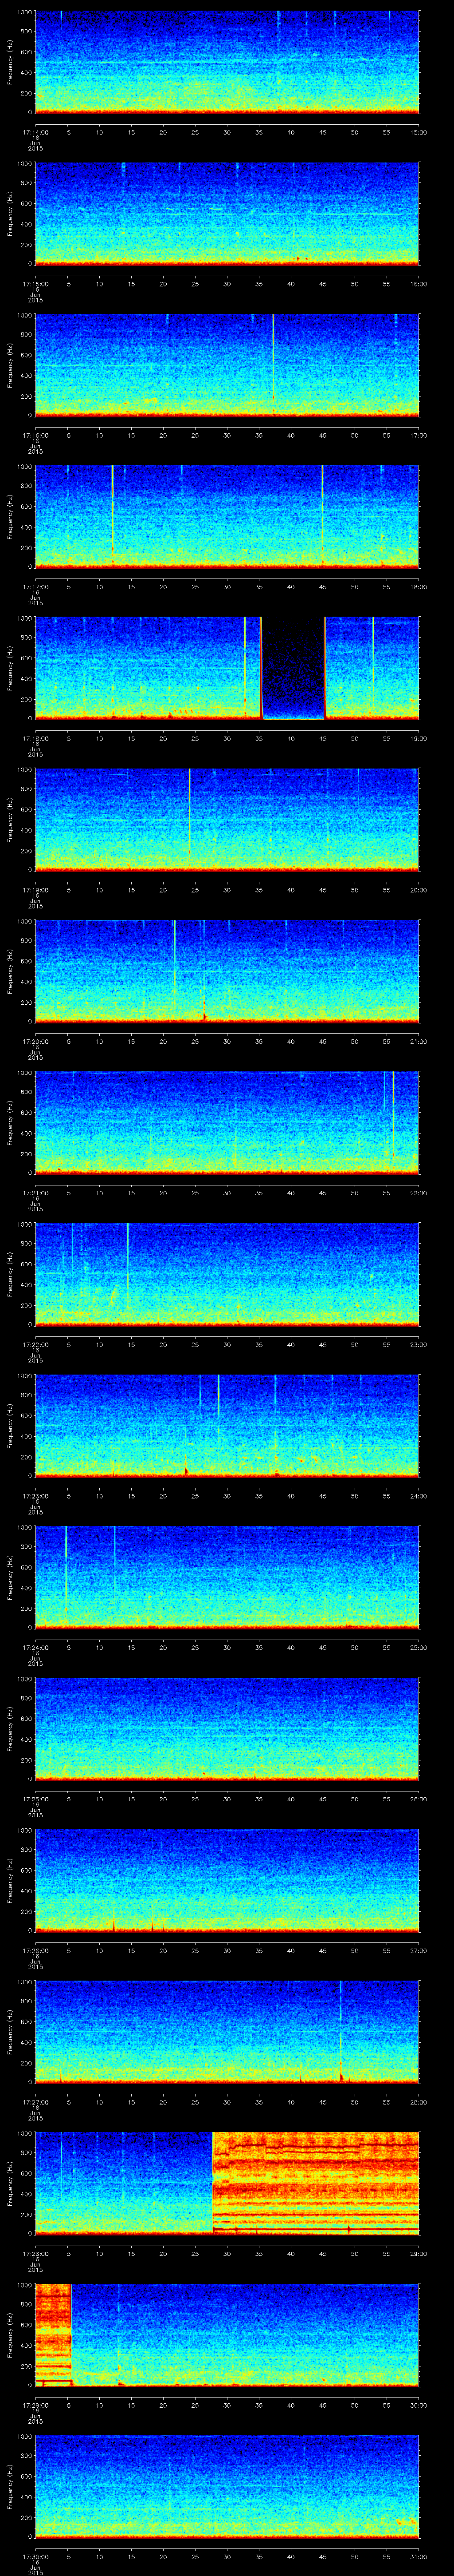Click the 31:00 end time label
454x2576 pixels.
click(418, 2557)
